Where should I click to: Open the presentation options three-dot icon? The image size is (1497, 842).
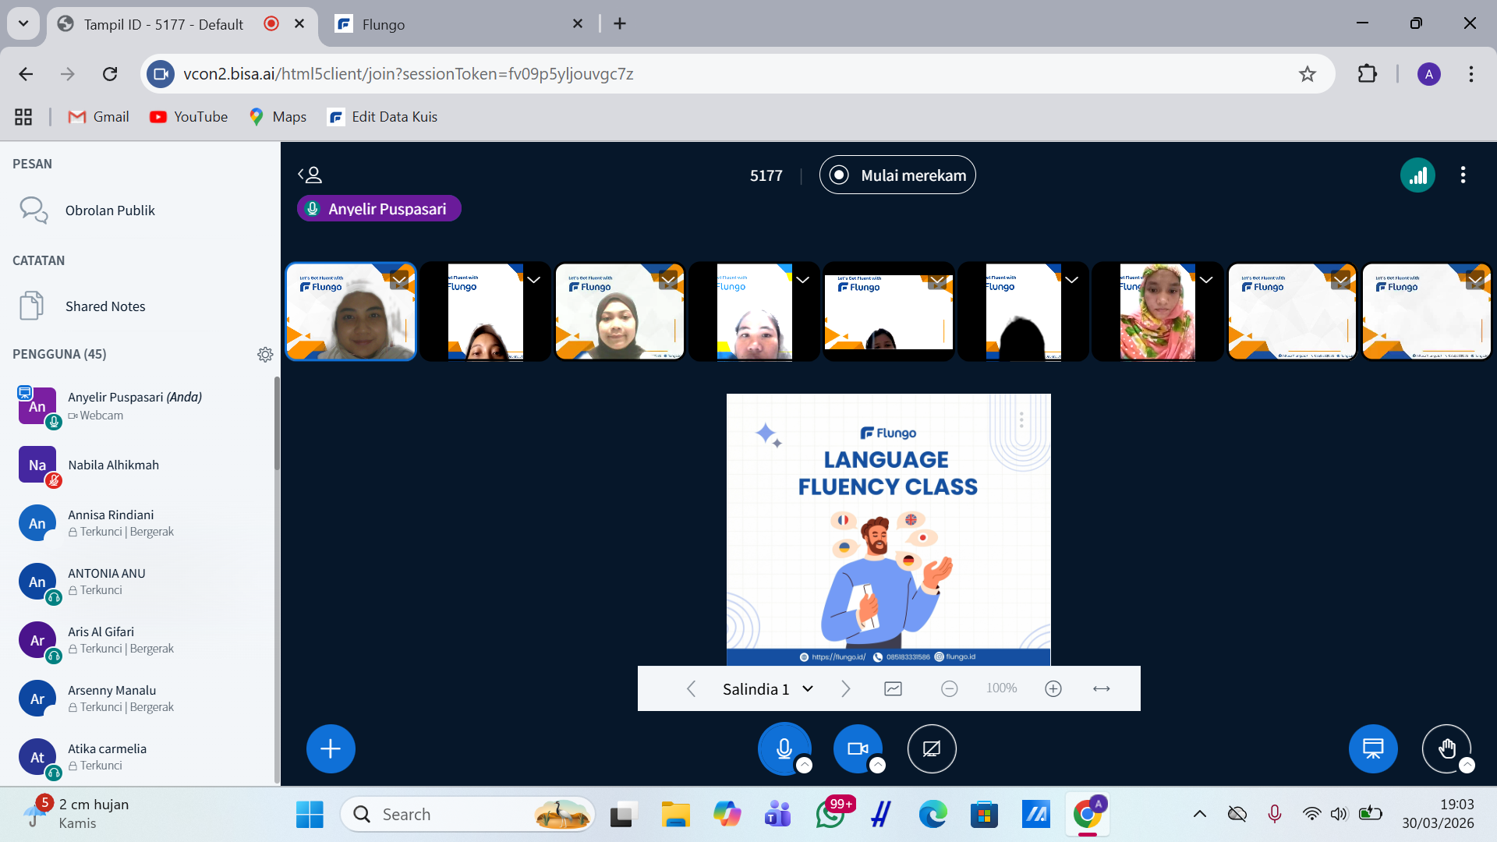[x=1021, y=420]
